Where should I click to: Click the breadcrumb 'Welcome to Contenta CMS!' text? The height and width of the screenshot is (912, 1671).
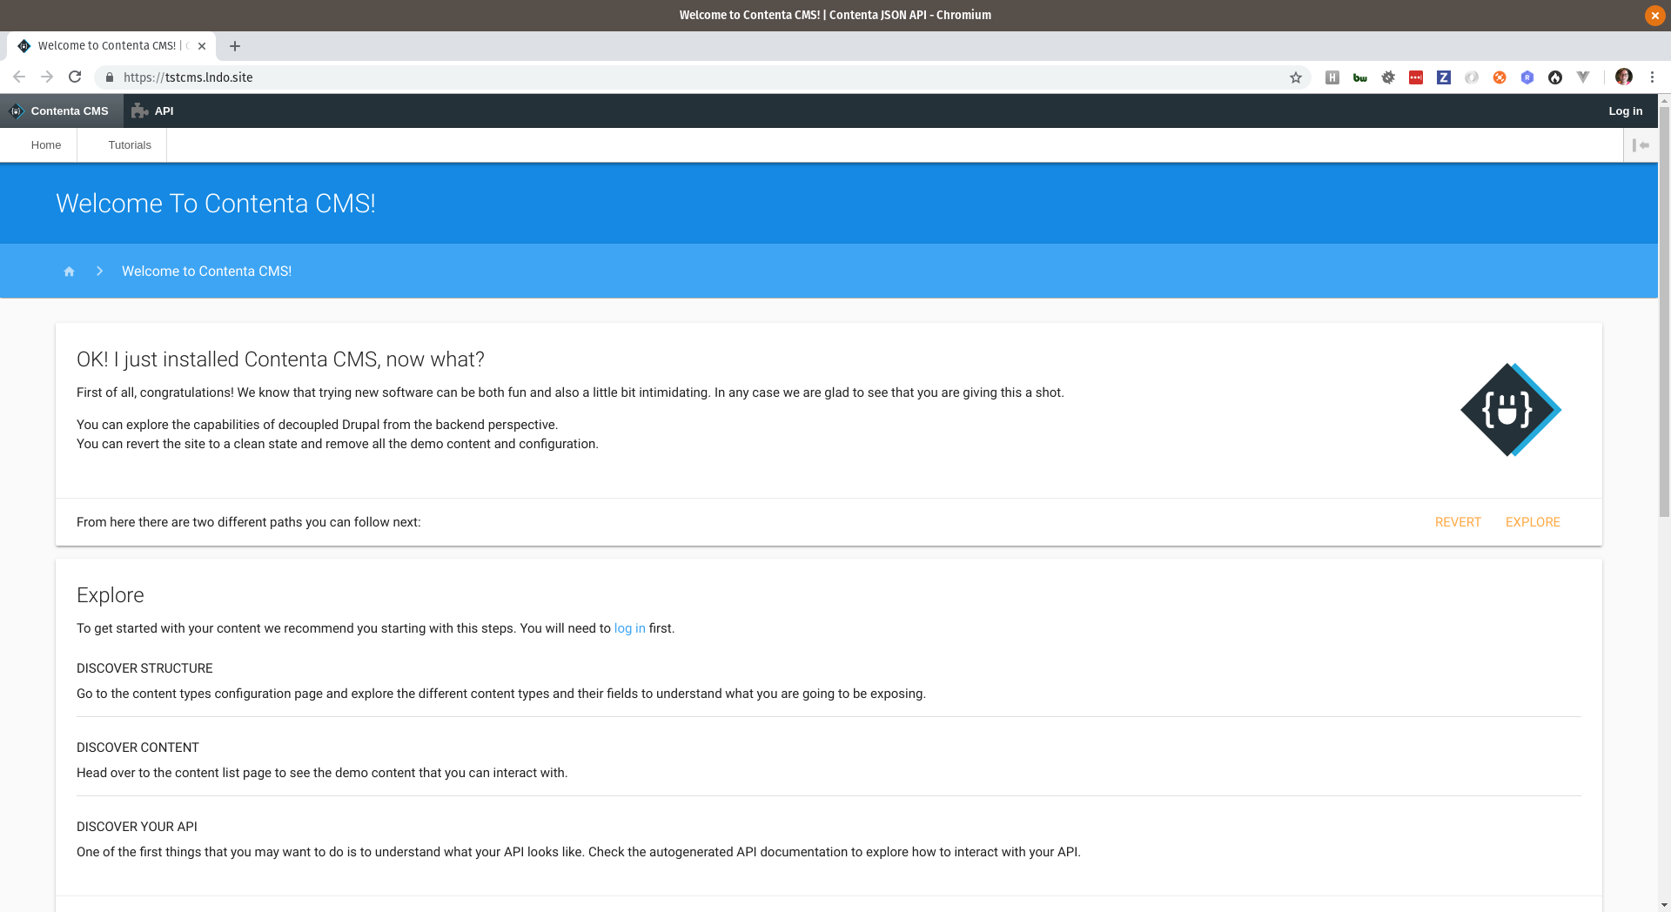(206, 272)
